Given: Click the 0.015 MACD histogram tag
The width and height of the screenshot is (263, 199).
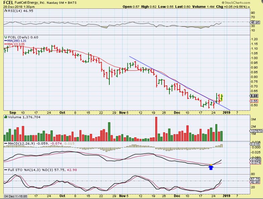Looking at the screenshot, I should click(x=255, y=144).
